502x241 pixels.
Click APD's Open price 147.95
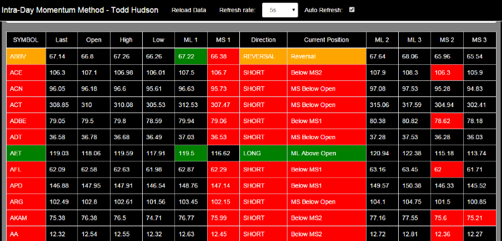94,185
